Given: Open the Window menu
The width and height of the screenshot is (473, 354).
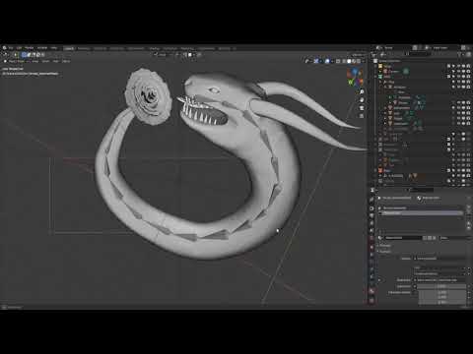Looking at the screenshot, I should point(42,48).
